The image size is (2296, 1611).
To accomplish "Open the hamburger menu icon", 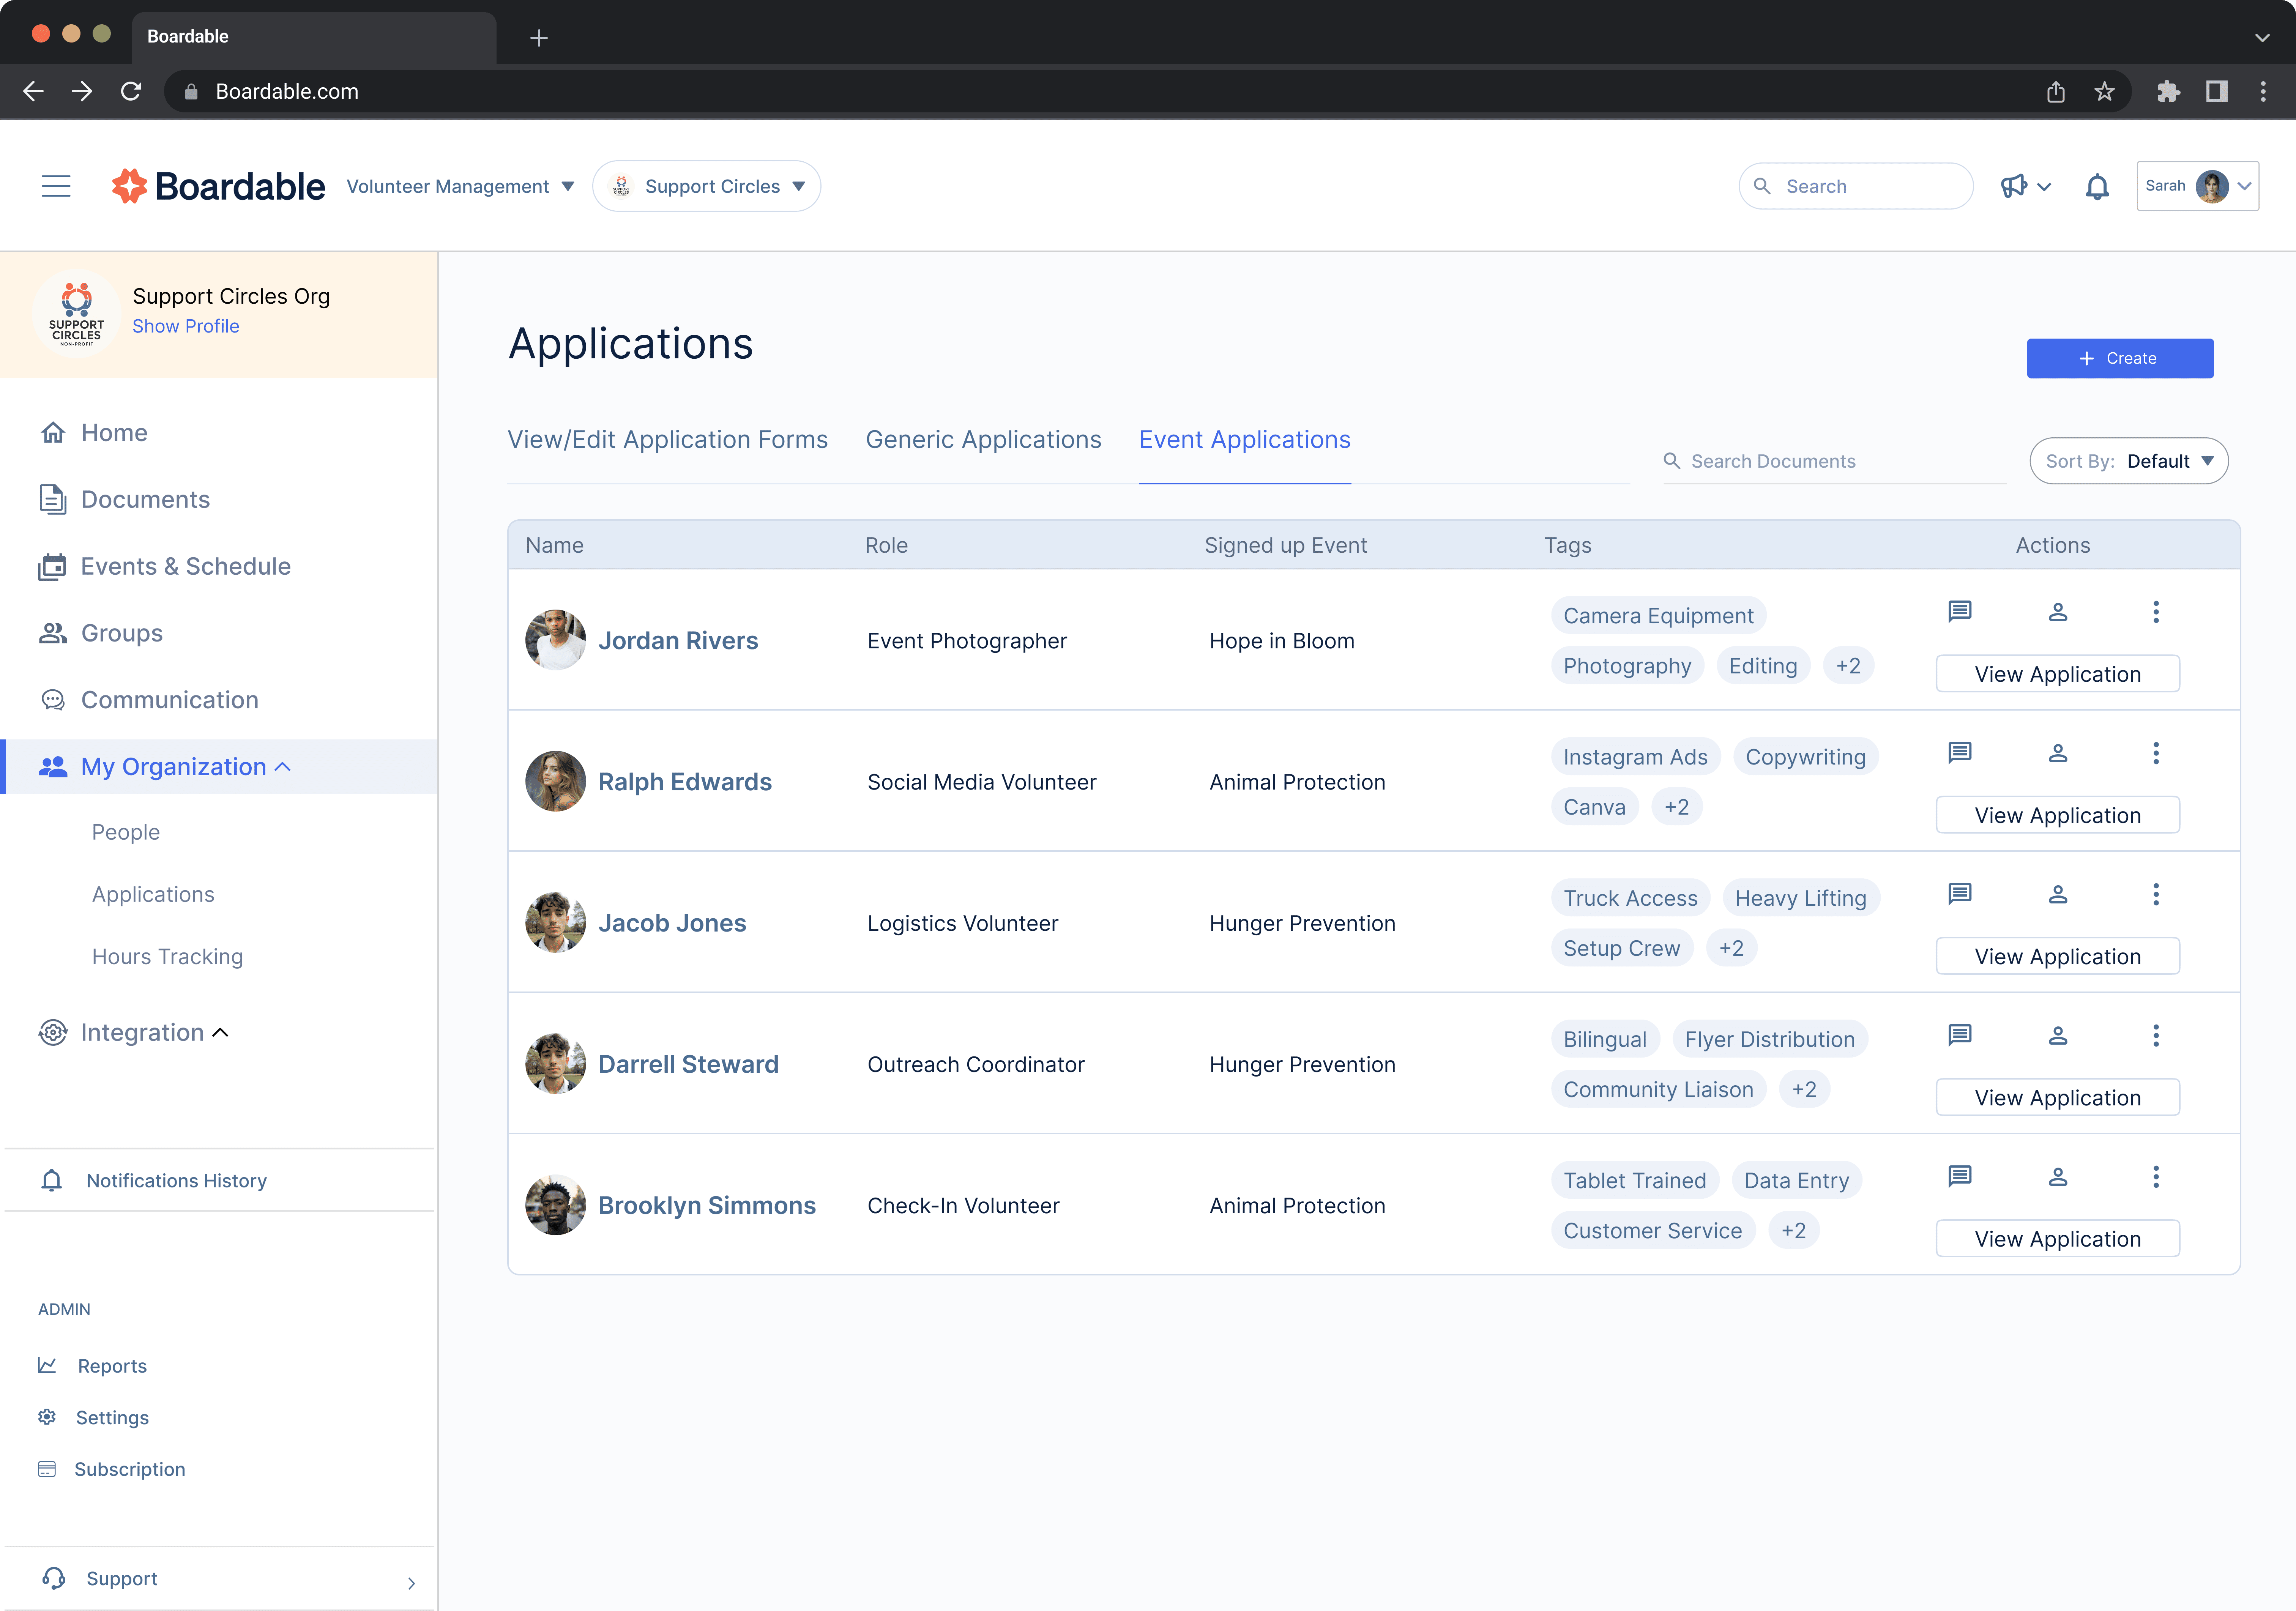I will point(56,186).
